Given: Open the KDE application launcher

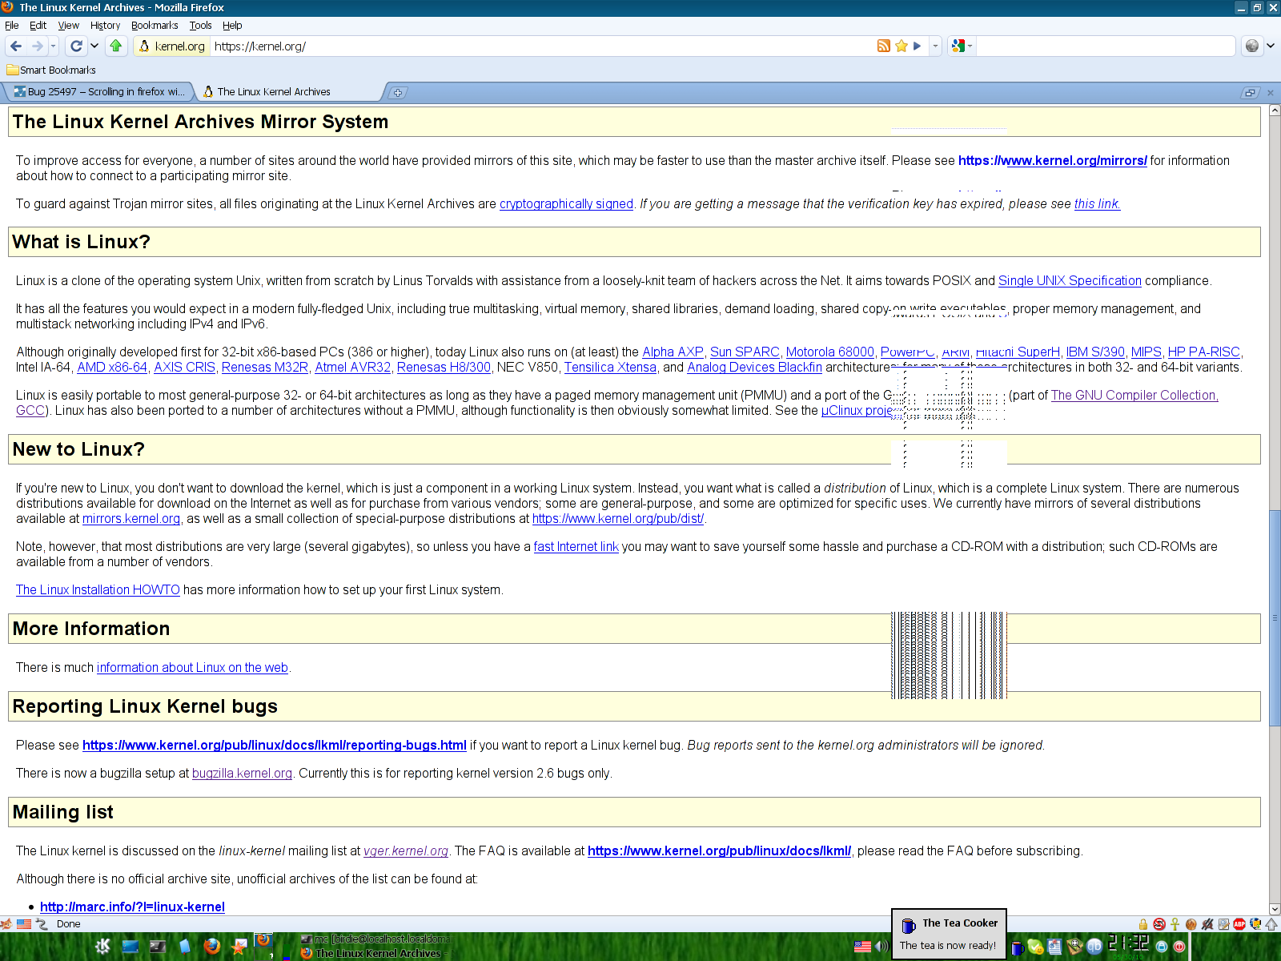Looking at the screenshot, I should click(x=102, y=947).
